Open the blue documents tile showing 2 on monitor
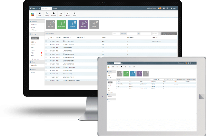The image size is (207, 137). pyautogui.click(x=72, y=25)
